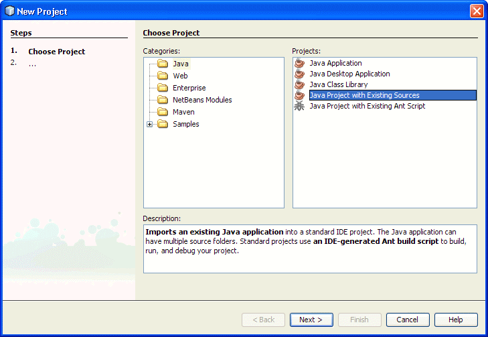Select the Web category
The image size is (488, 337).
point(180,76)
